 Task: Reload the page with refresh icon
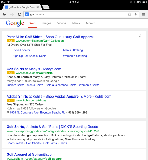pos(19,14)
